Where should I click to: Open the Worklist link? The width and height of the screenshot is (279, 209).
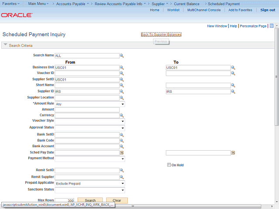[x=173, y=10]
